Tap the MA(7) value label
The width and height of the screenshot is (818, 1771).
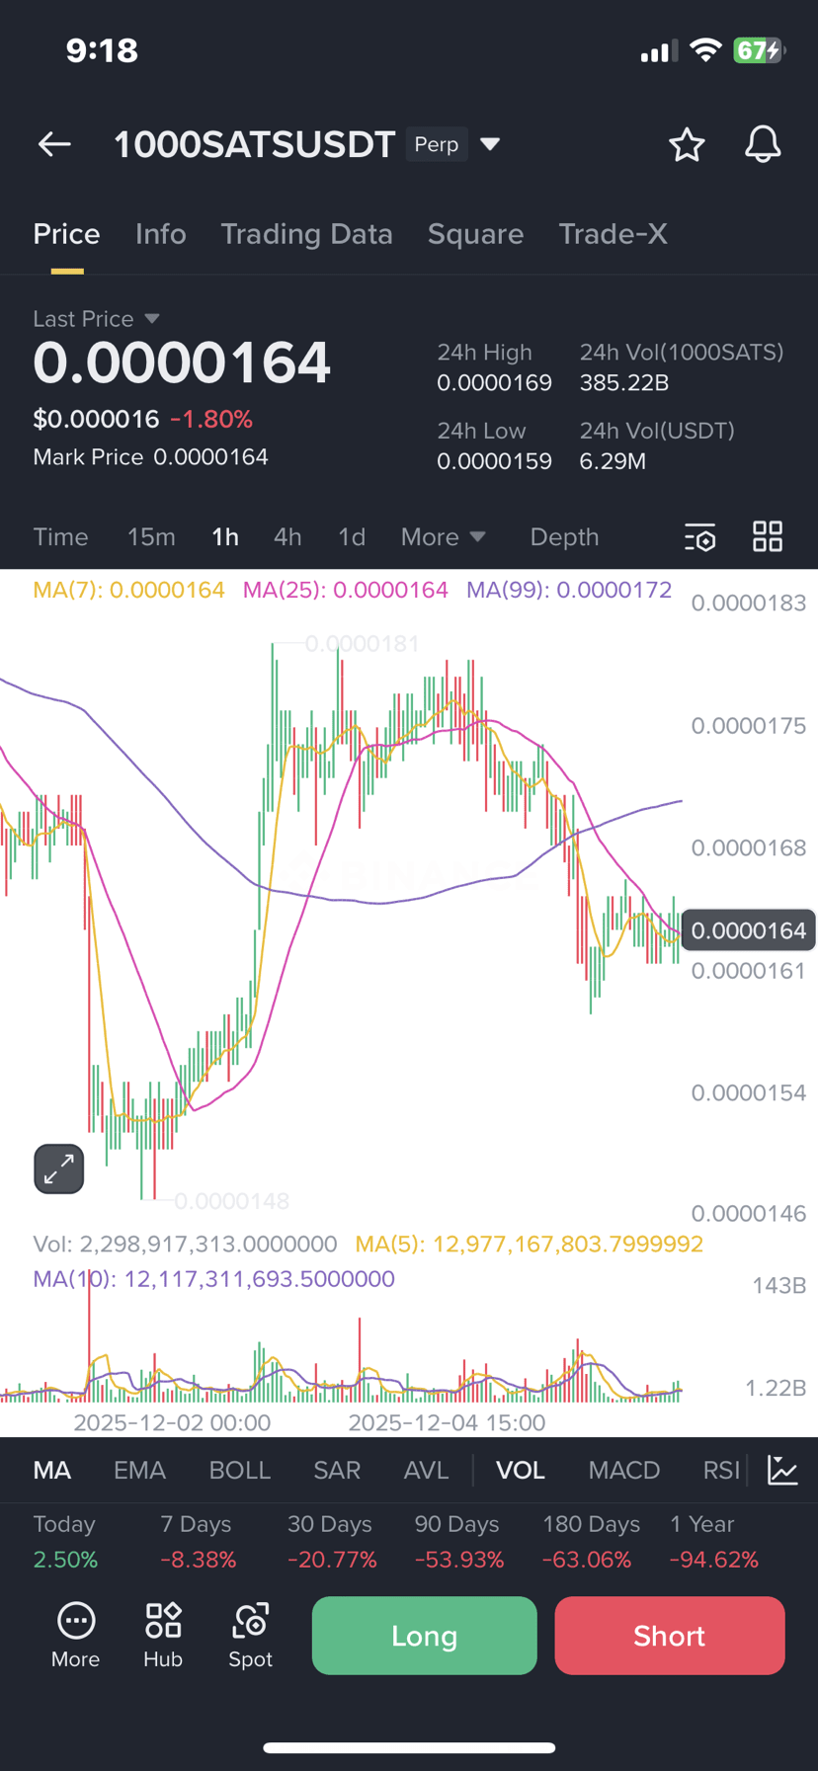128,590
